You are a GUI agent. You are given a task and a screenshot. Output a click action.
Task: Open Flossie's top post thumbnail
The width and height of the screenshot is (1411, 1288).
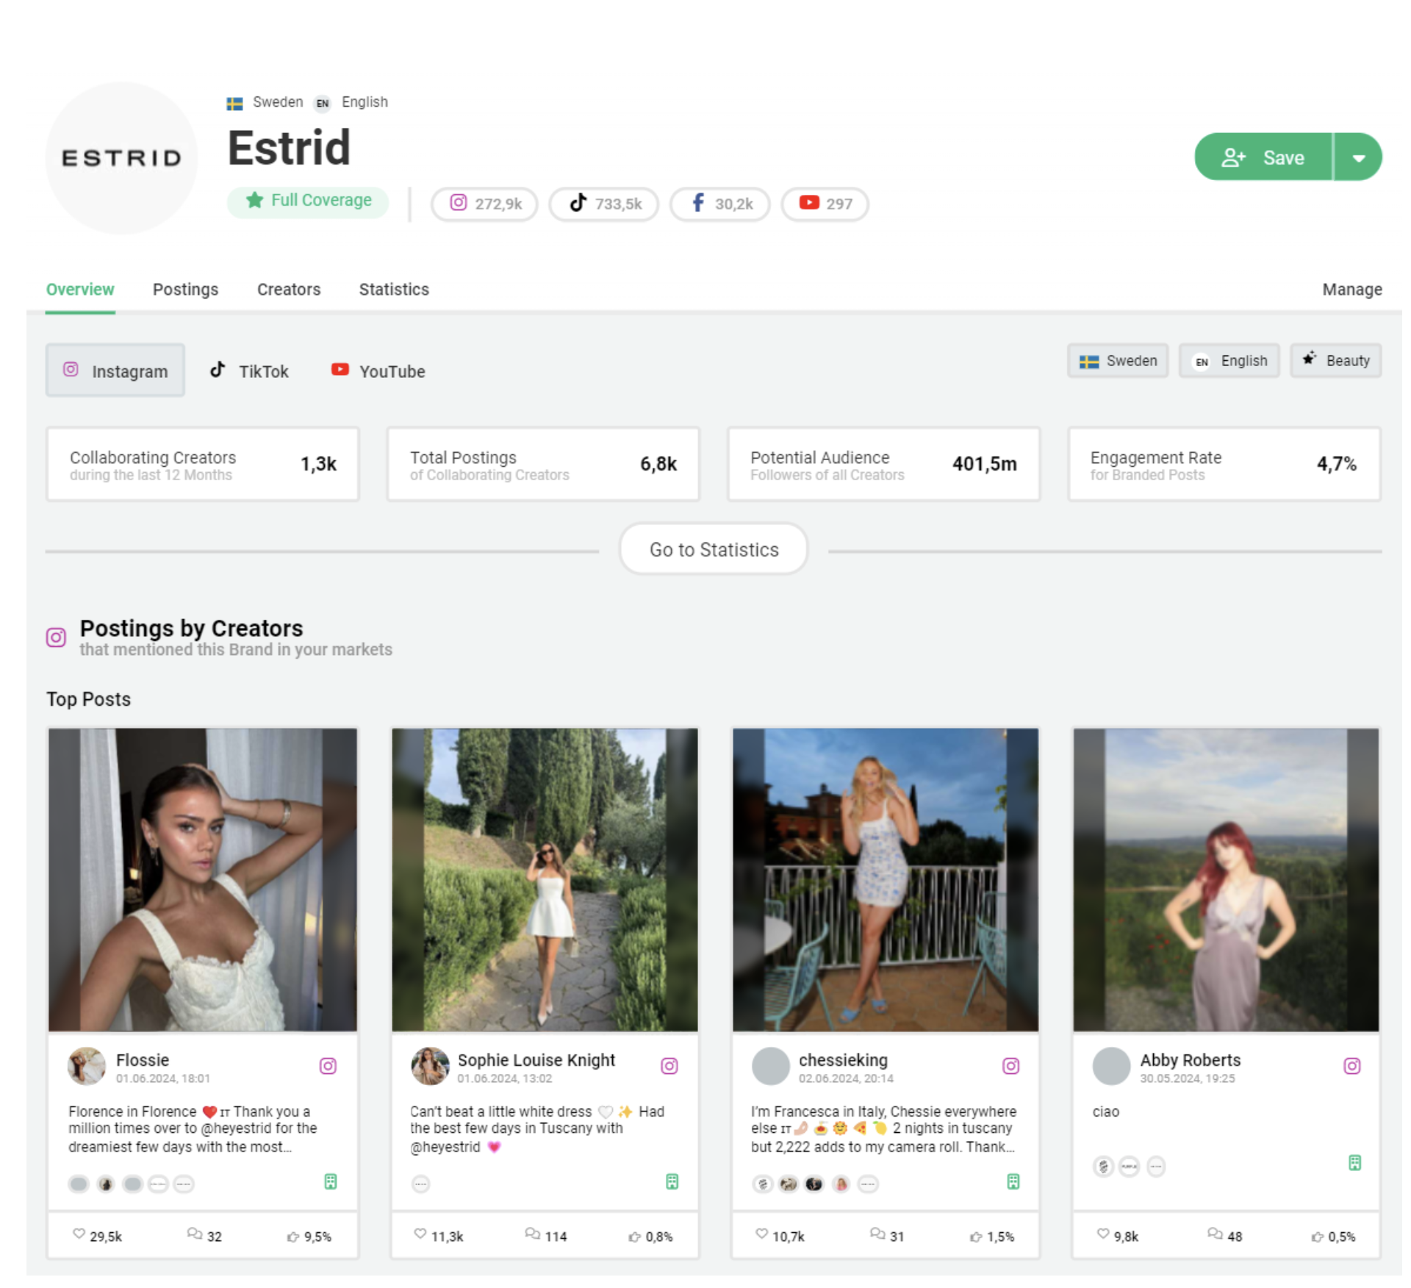(x=203, y=879)
